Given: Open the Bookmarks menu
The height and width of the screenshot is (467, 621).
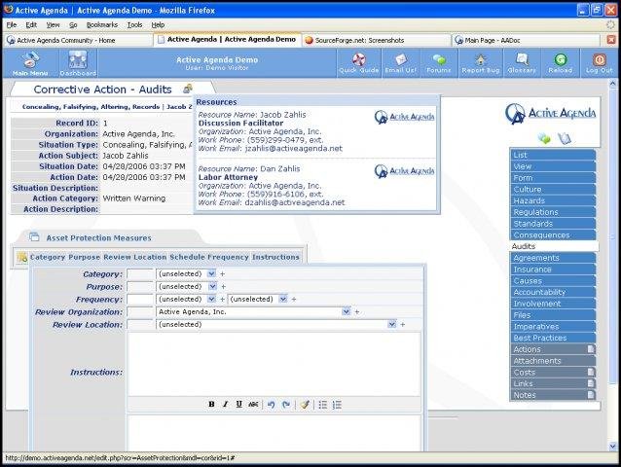Looking at the screenshot, I should pyautogui.click(x=102, y=25).
